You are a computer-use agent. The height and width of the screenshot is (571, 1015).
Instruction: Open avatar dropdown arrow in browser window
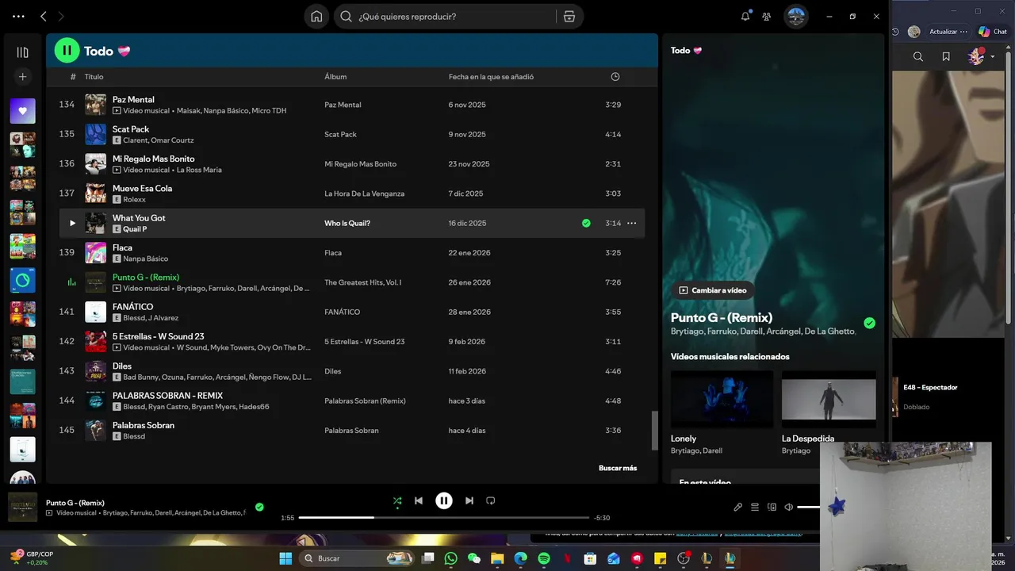tap(992, 57)
